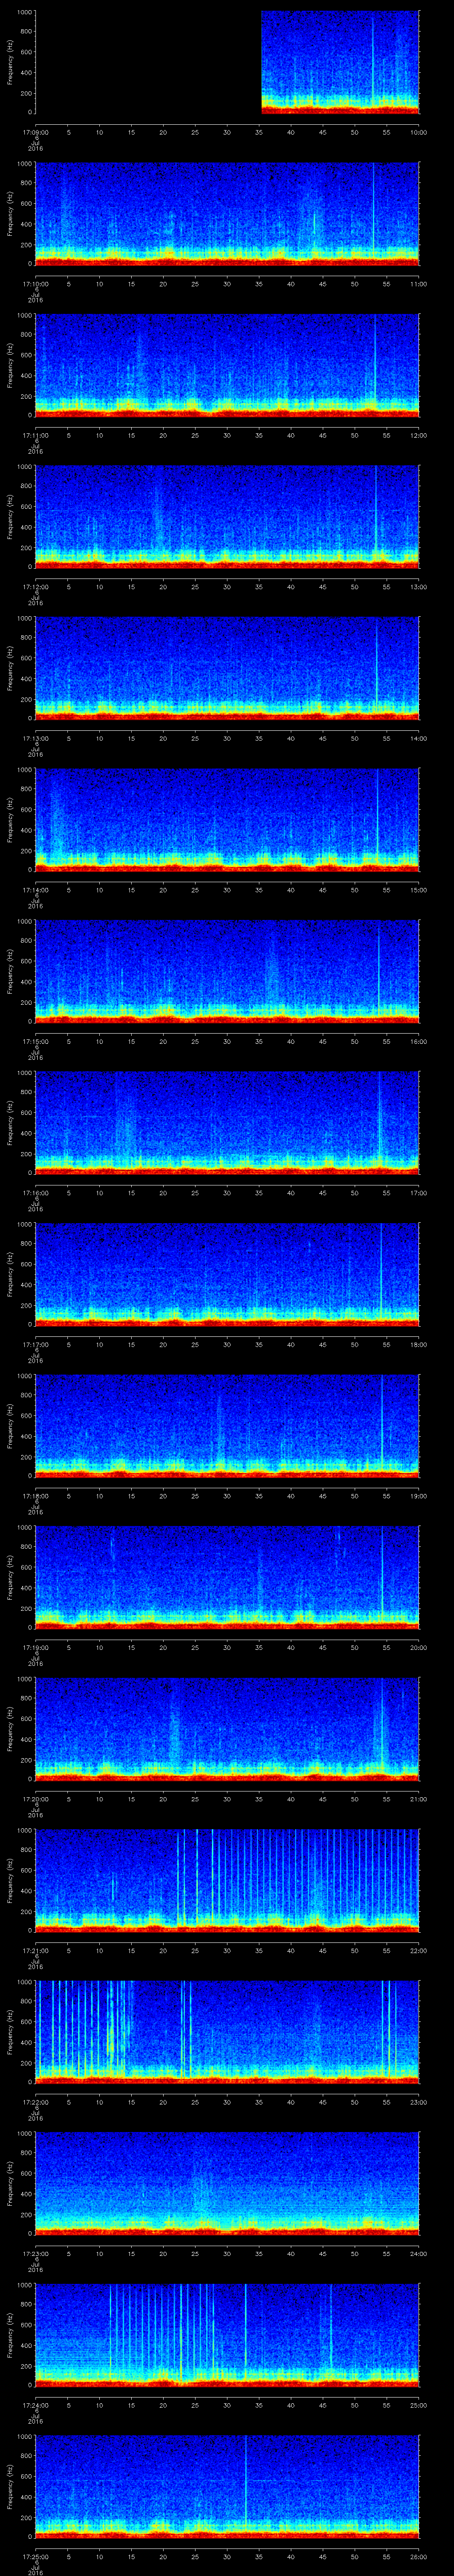Select the 17:22:00 spectrogram panel
This screenshot has height=2576, width=454.
point(227,2030)
